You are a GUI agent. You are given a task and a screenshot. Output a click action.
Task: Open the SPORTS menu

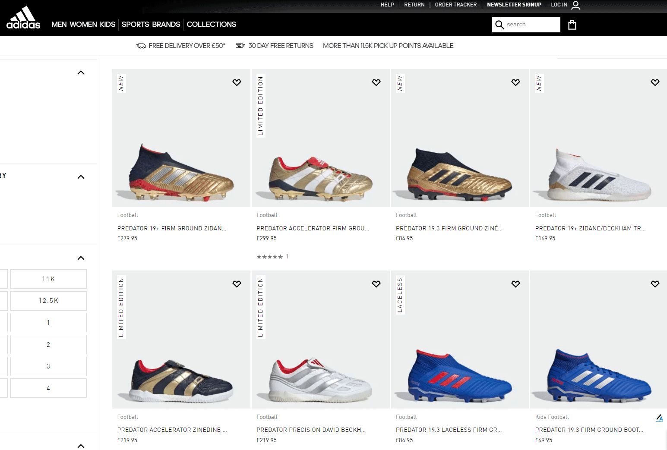tap(136, 25)
